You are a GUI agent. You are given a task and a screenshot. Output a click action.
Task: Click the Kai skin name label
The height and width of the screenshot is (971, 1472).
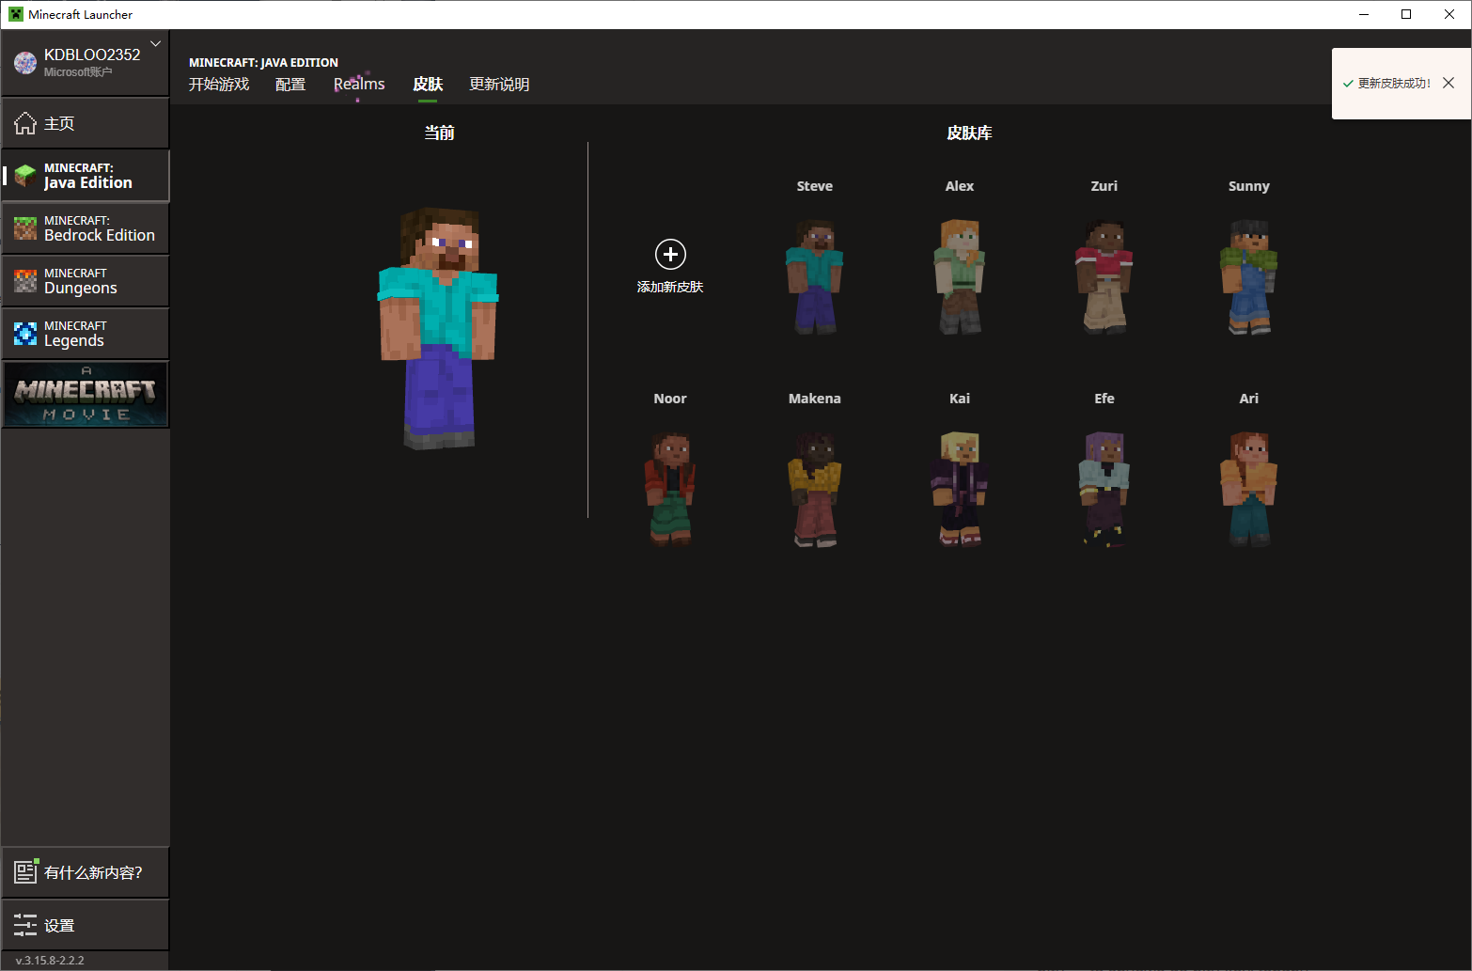[960, 399]
